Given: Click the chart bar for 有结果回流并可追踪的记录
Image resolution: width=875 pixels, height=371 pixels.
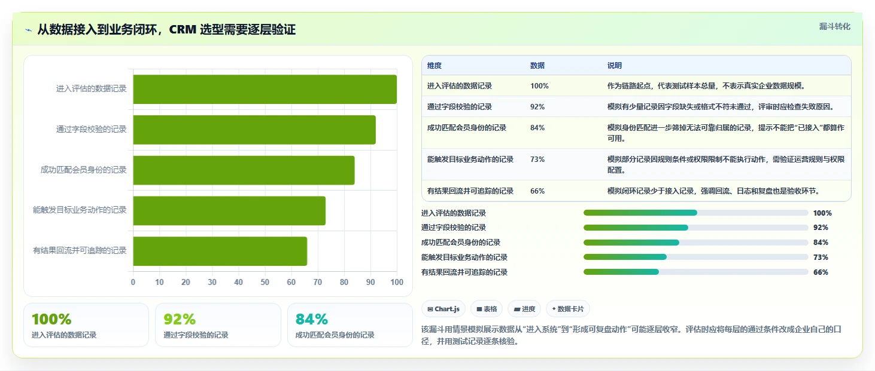Looking at the screenshot, I should pos(220,251).
